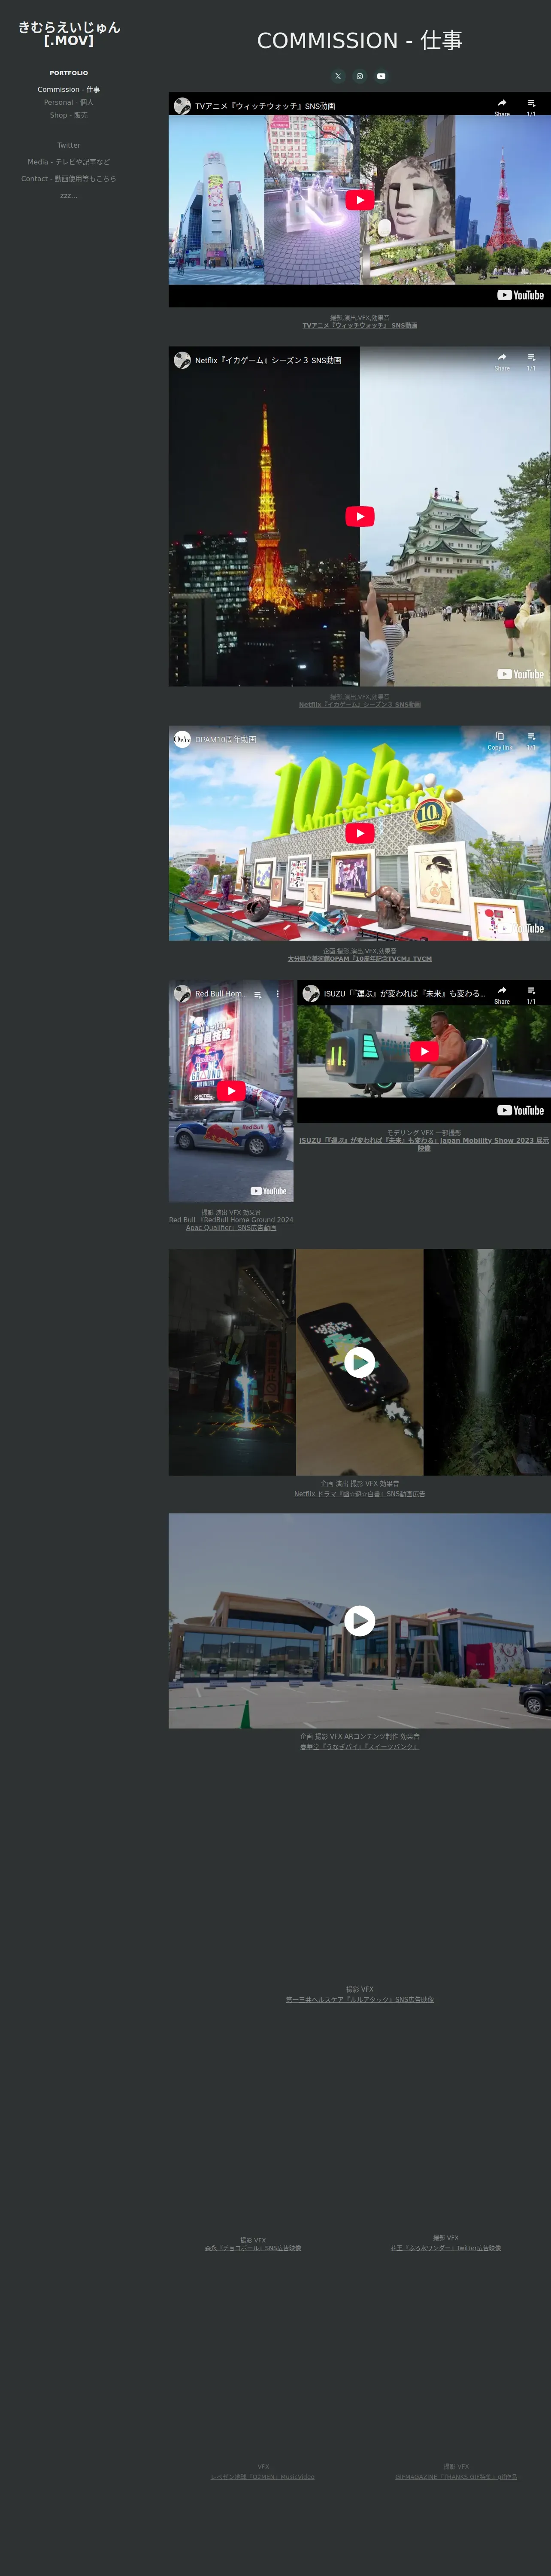Open Contact - 動画使用等もこちら page
551x2576 pixels.
[x=69, y=179]
